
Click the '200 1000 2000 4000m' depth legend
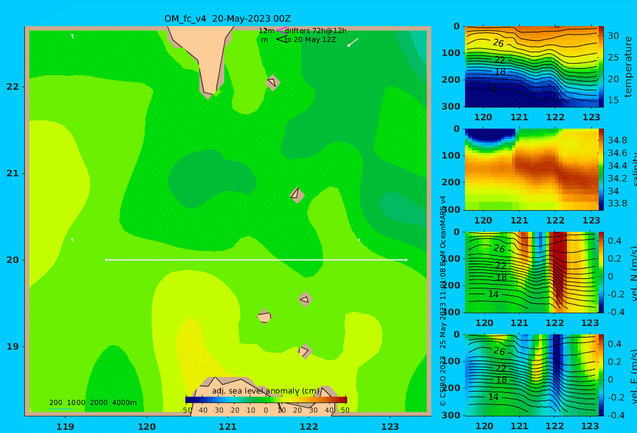pyautogui.click(x=92, y=402)
